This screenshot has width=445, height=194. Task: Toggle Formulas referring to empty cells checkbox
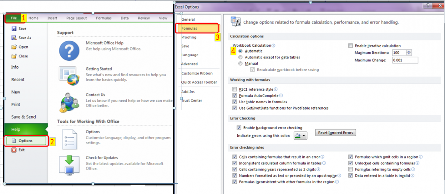(350, 169)
